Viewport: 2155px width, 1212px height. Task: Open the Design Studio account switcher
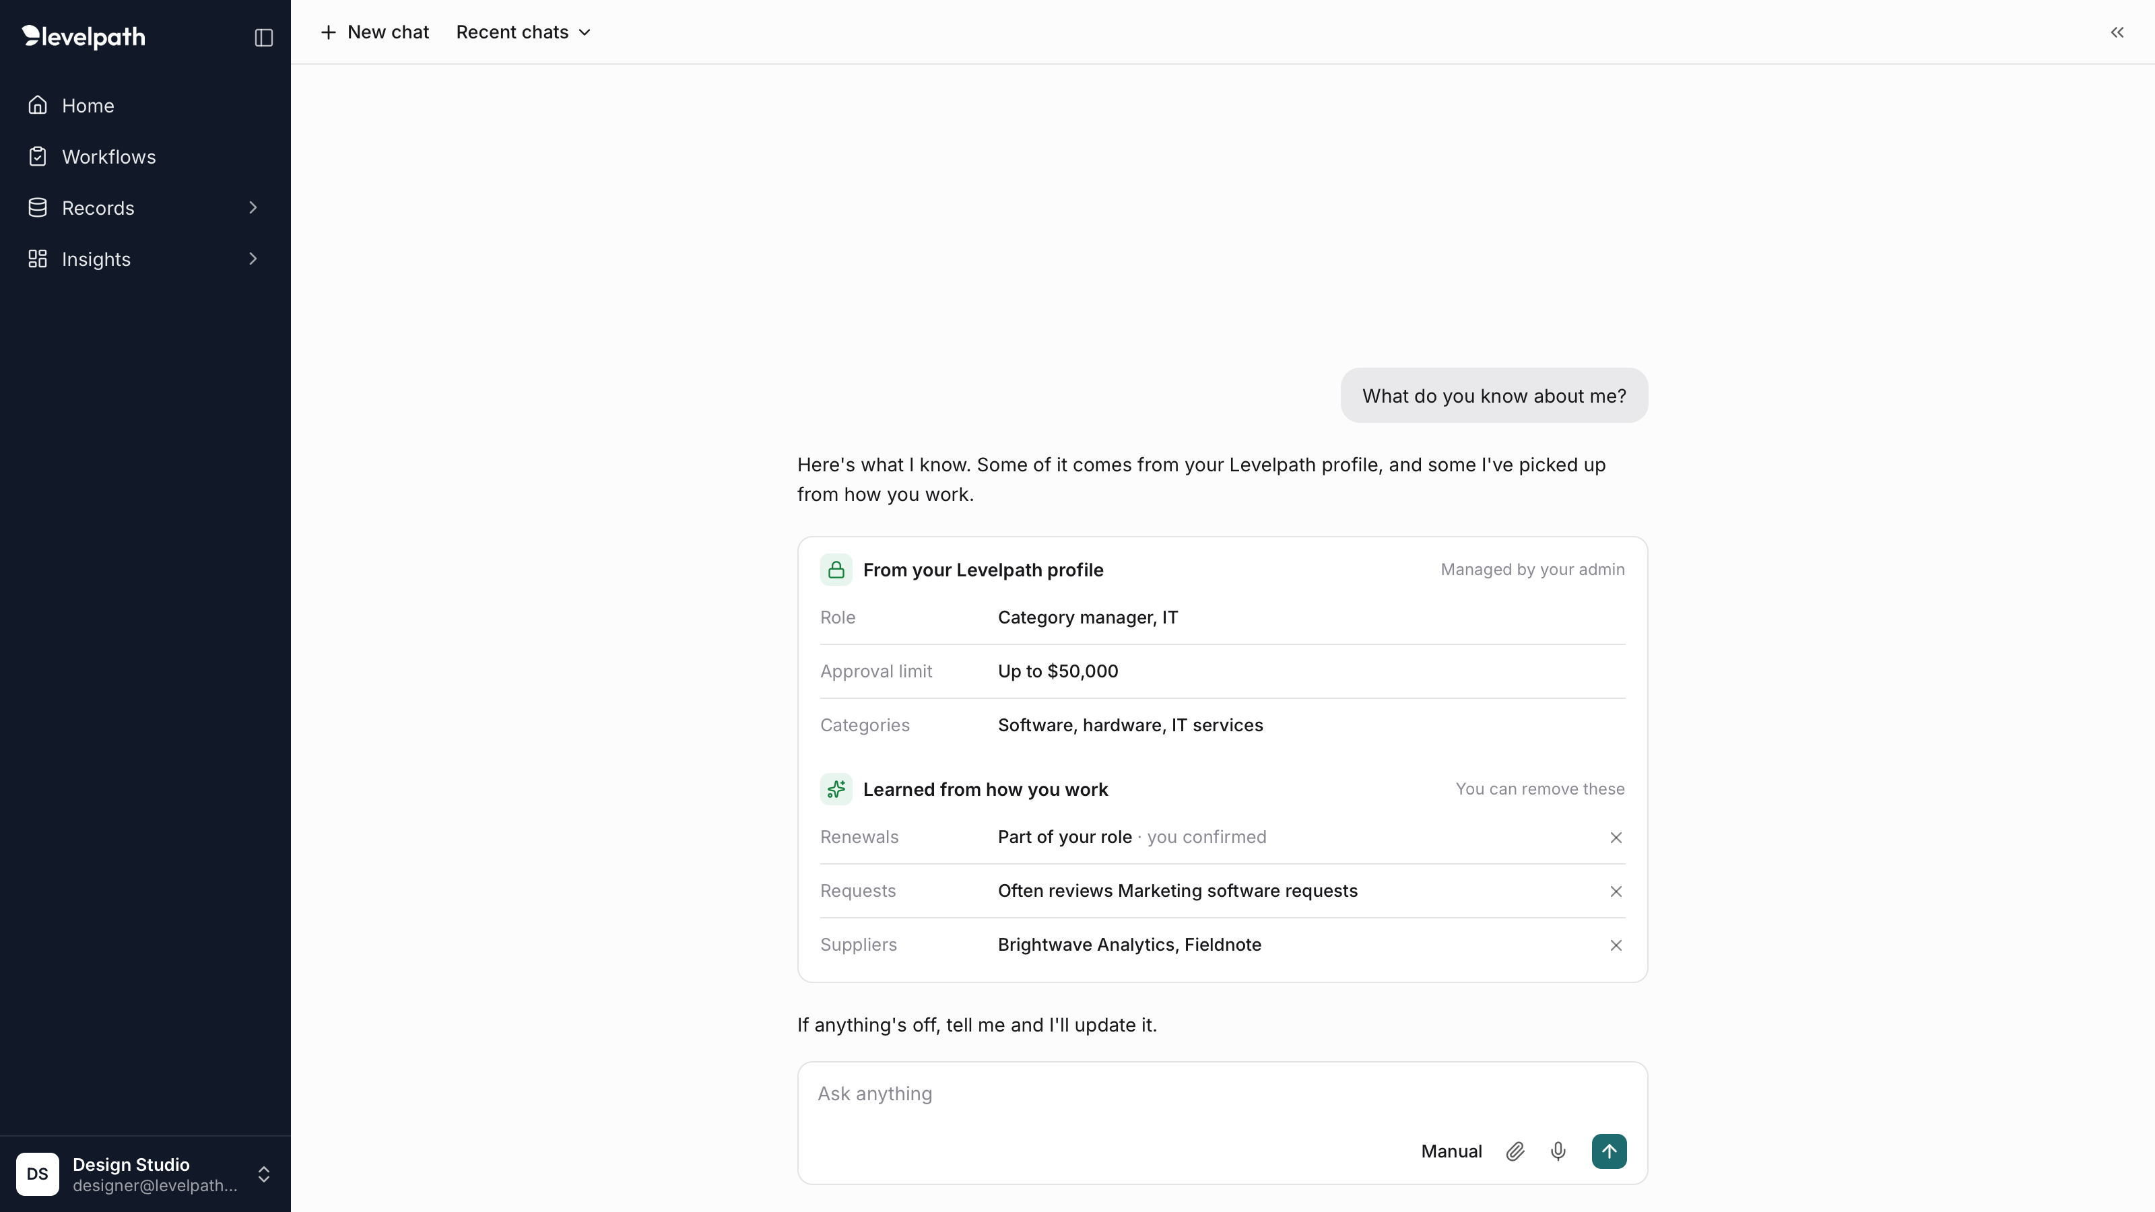tap(145, 1174)
